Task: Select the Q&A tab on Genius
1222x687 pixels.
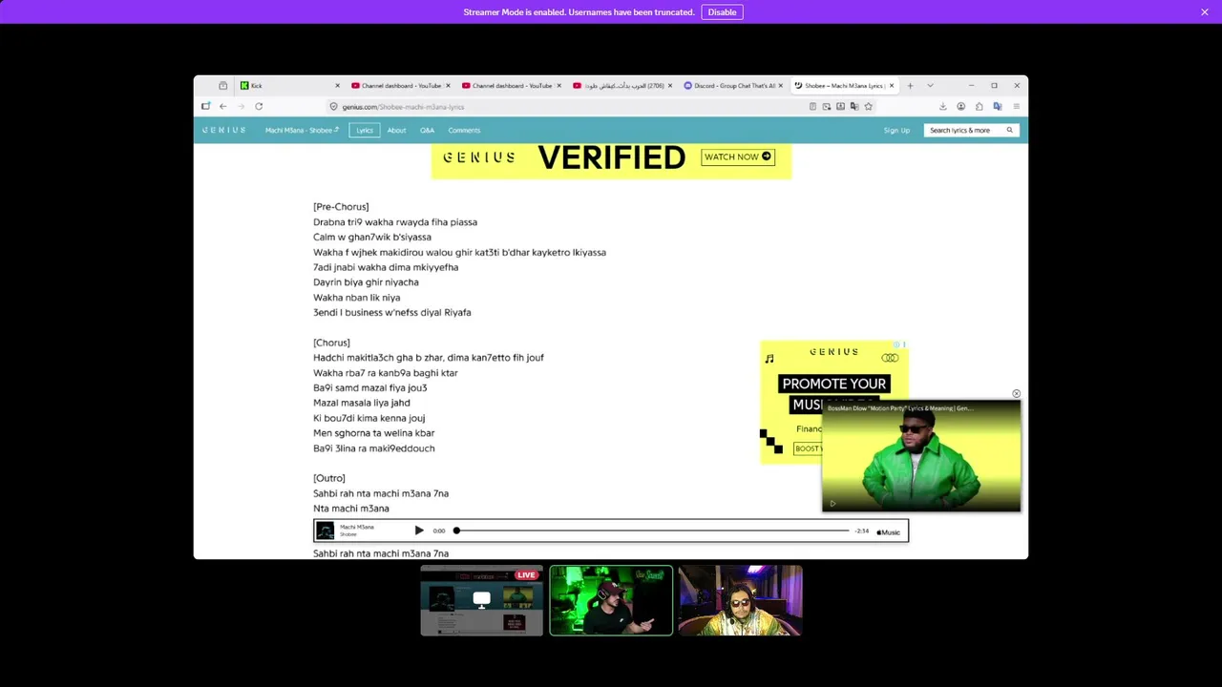Action: click(x=427, y=130)
